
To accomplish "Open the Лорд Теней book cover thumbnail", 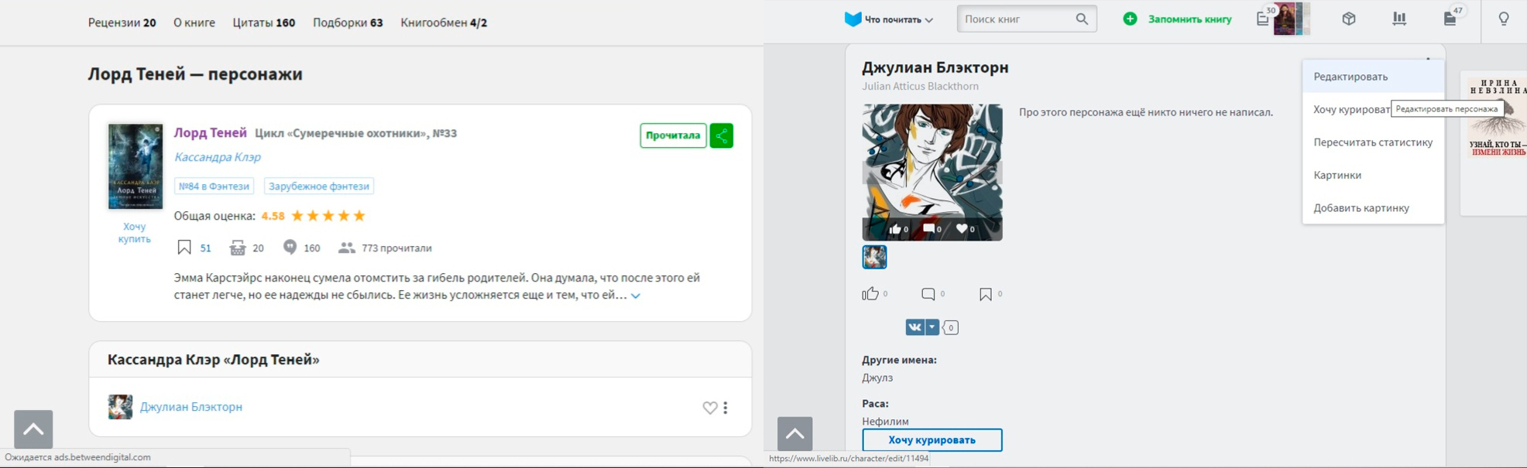I will click(136, 166).
